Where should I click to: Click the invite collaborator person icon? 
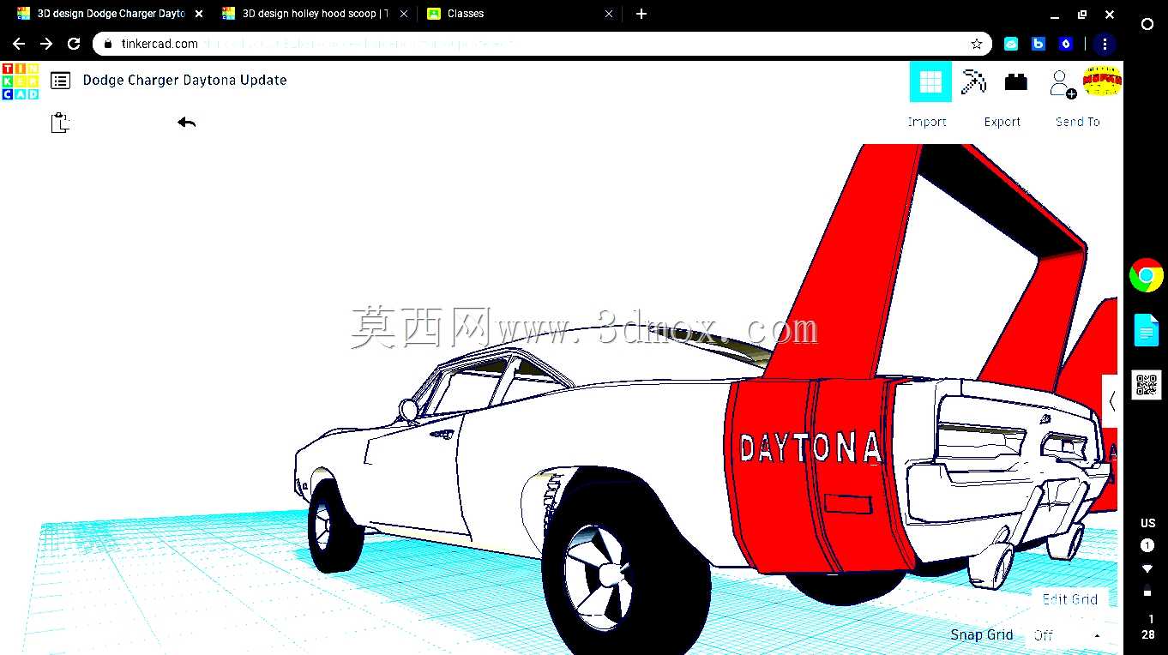[1063, 83]
